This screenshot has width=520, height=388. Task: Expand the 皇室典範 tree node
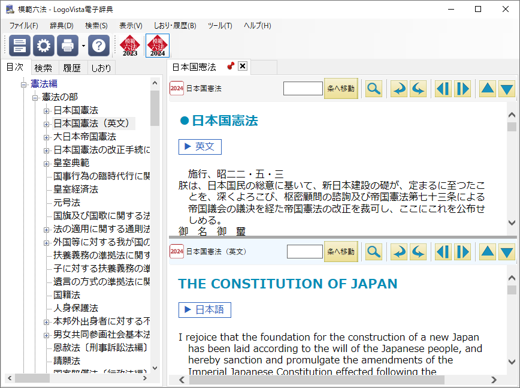click(47, 164)
